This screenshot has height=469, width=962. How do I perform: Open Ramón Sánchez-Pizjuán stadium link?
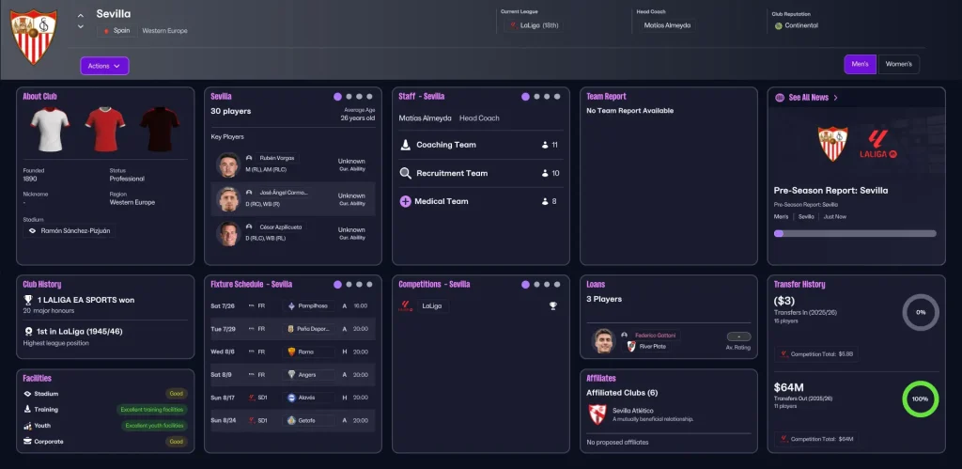point(70,231)
